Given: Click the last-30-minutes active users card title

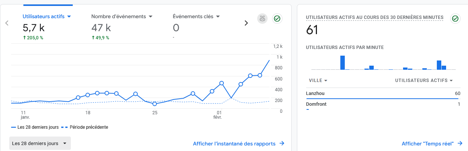Looking at the screenshot, I should pos(374,17).
